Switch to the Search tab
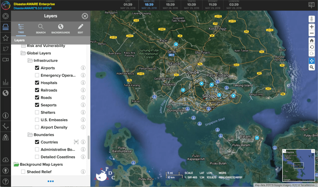 [x=41, y=29]
